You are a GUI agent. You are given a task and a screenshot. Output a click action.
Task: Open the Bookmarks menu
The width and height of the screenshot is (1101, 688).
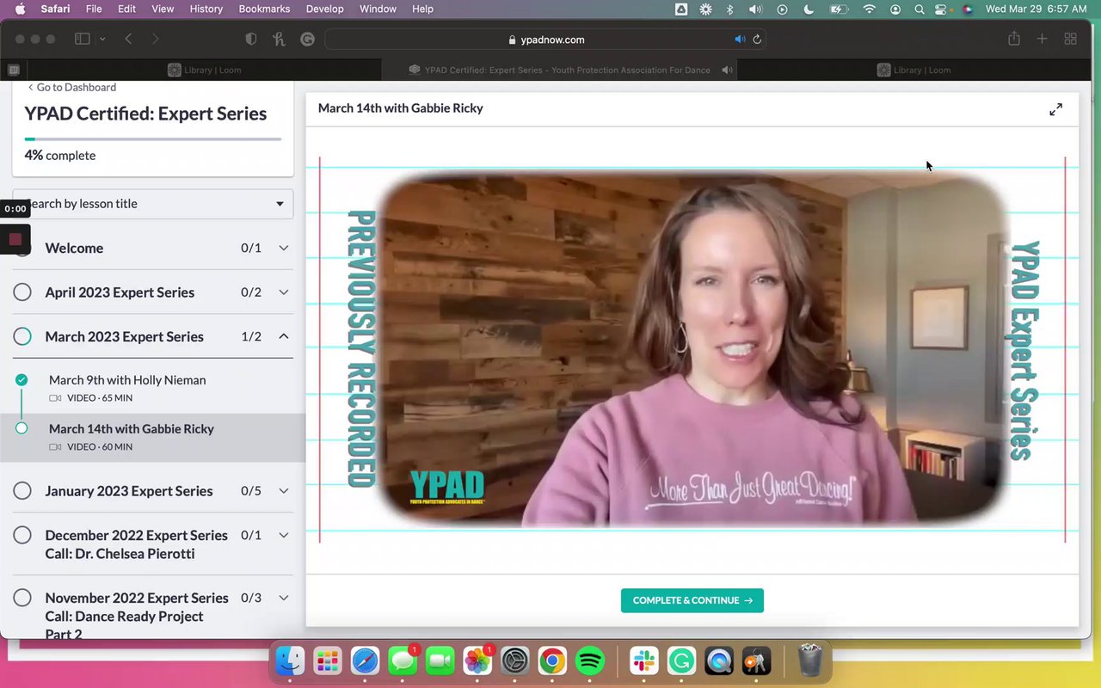[266, 9]
